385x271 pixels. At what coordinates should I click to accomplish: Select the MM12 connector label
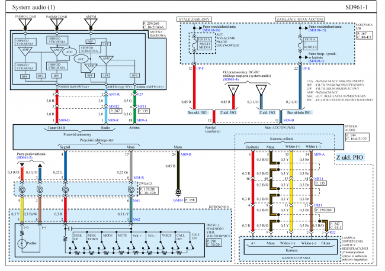click(x=114, y=106)
